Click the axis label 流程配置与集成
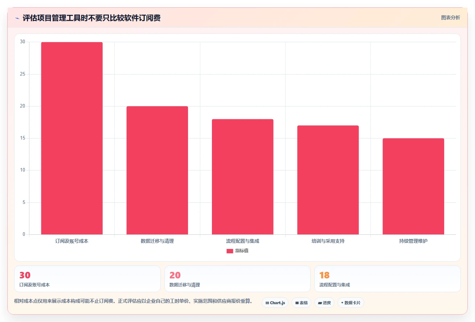475x322 pixels. pyautogui.click(x=243, y=241)
